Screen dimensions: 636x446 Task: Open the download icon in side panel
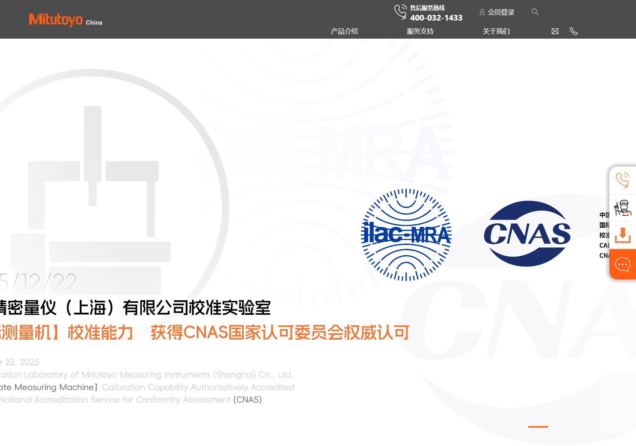[x=623, y=235]
